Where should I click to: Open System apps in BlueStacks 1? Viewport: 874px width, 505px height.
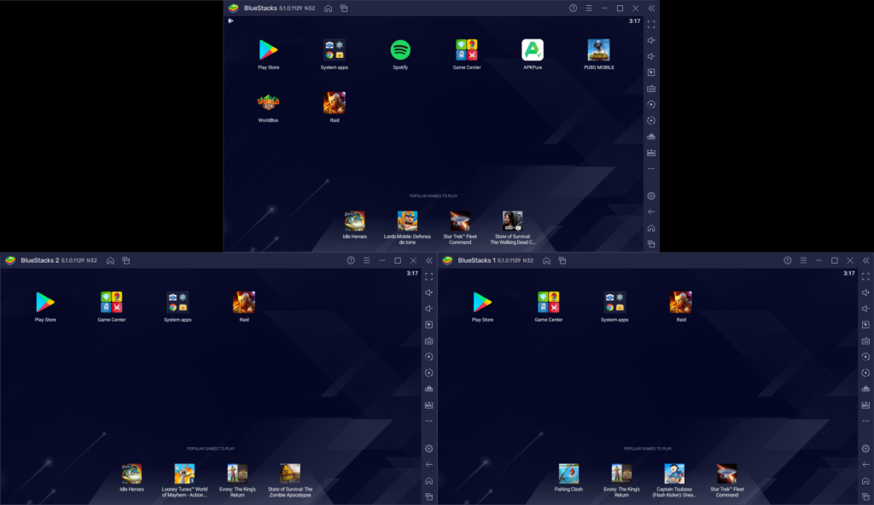pyautogui.click(x=616, y=300)
